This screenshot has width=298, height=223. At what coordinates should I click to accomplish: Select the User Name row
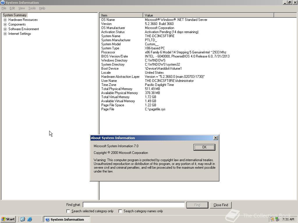[x=198, y=81]
